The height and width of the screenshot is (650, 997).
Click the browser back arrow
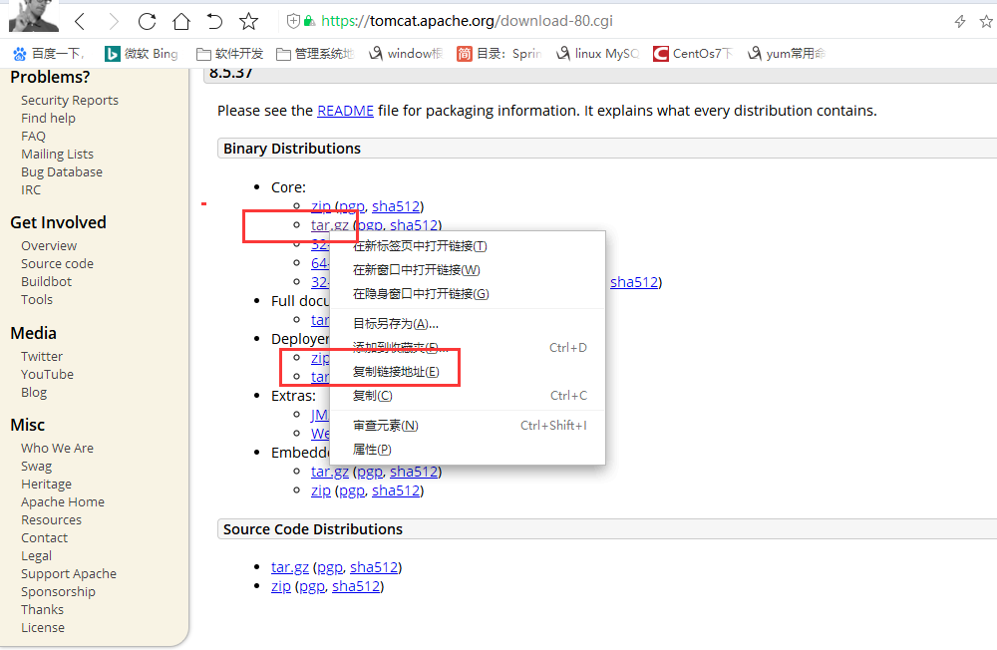coord(80,22)
